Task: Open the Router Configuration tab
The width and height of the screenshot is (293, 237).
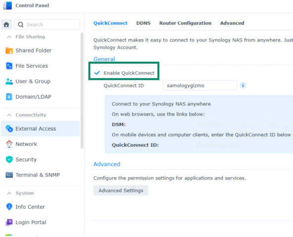Action: pyautogui.click(x=185, y=23)
